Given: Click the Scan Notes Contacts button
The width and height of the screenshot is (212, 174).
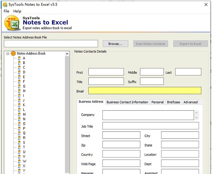Looking at the screenshot, I should coord(151,44).
